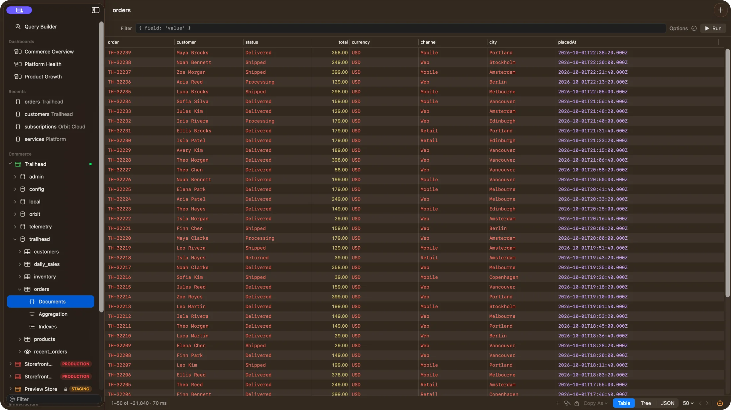Screen dimensions: 731x410
Task: Open the page size 50 dropdown
Action: pyautogui.click(x=688, y=403)
